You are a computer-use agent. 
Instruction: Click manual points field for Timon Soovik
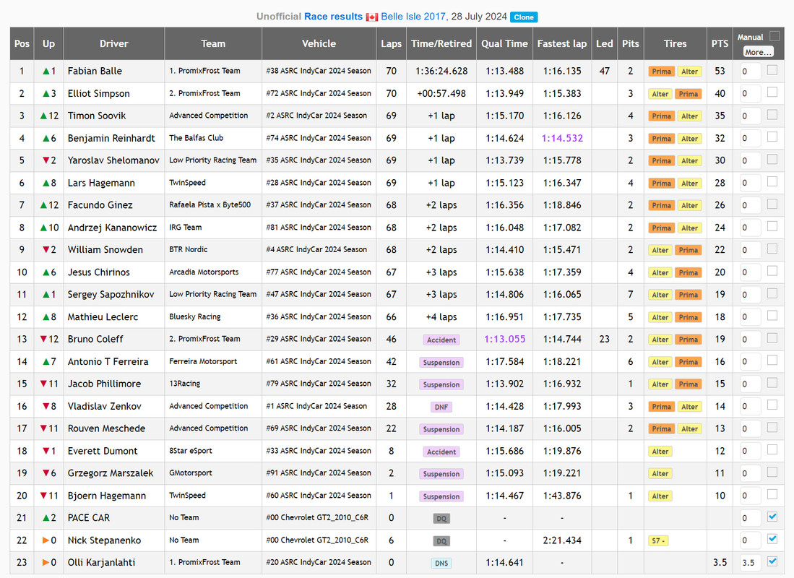pos(750,116)
